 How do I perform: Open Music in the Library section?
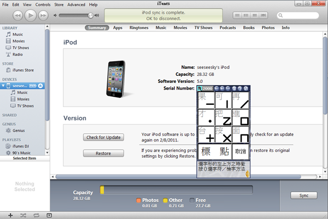17,34
